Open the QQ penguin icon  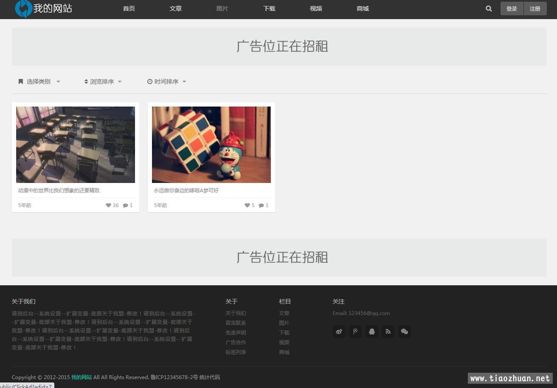point(371,332)
